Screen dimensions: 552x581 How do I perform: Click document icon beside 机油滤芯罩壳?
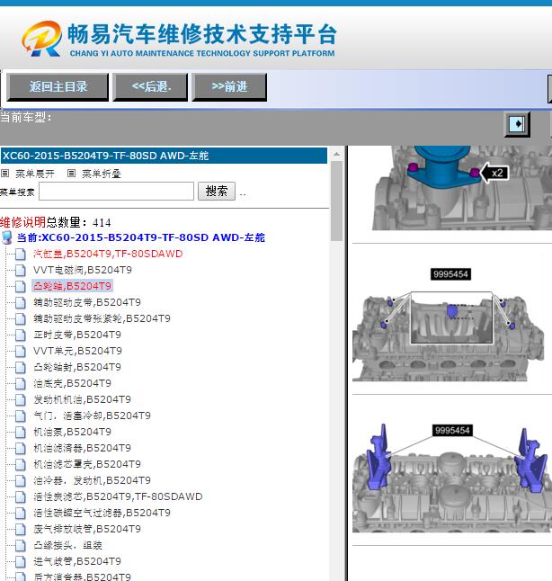(21, 464)
